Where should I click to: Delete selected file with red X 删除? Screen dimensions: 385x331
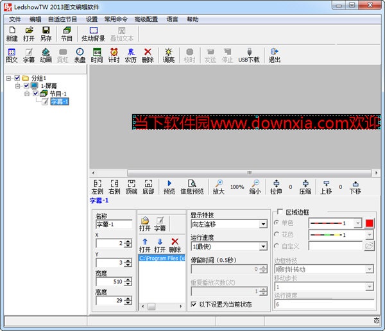pos(175,246)
